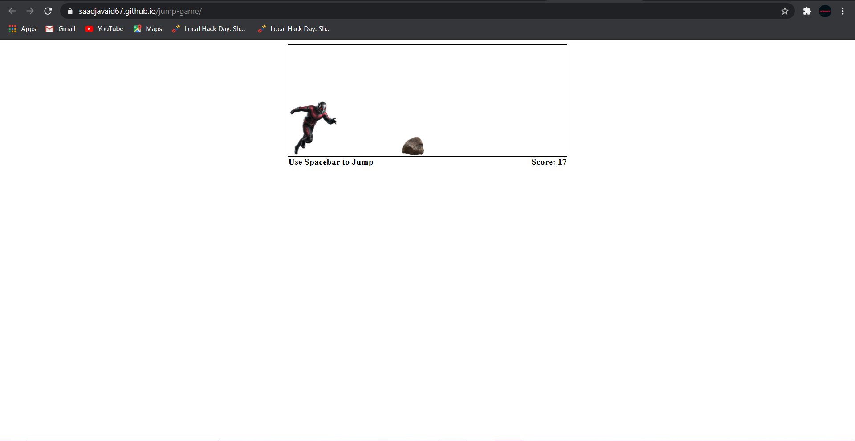855x441 pixels.
Task: Open the Maps bookmark
Action: 148,29
